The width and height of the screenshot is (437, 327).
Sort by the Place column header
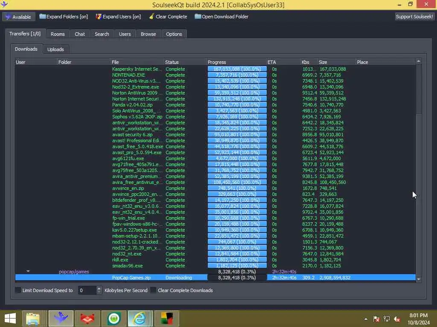tap(385, 62)
